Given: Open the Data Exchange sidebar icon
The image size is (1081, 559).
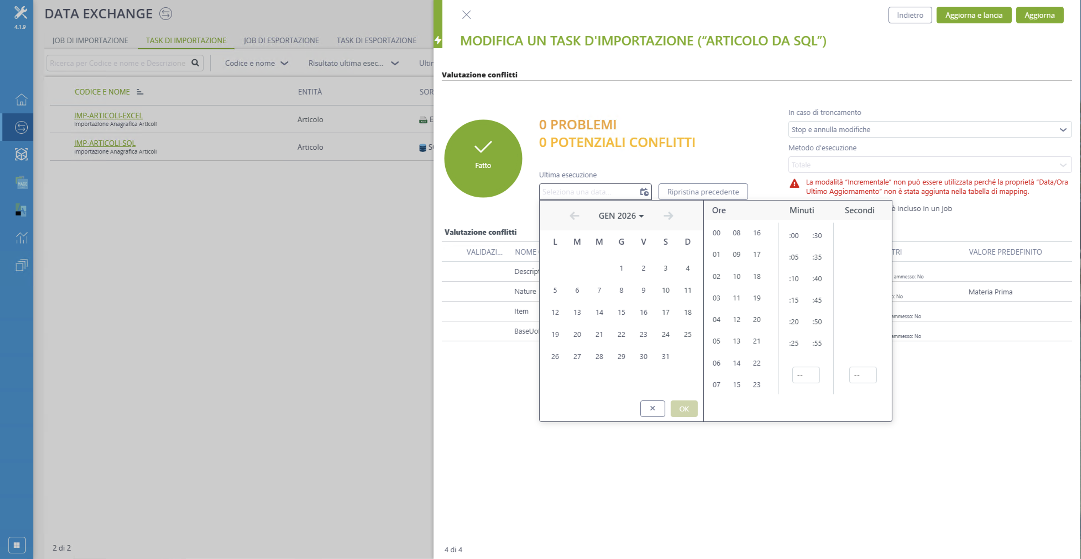Looking at the screenshot, I should pyautogui.click(x=21, y=127).
